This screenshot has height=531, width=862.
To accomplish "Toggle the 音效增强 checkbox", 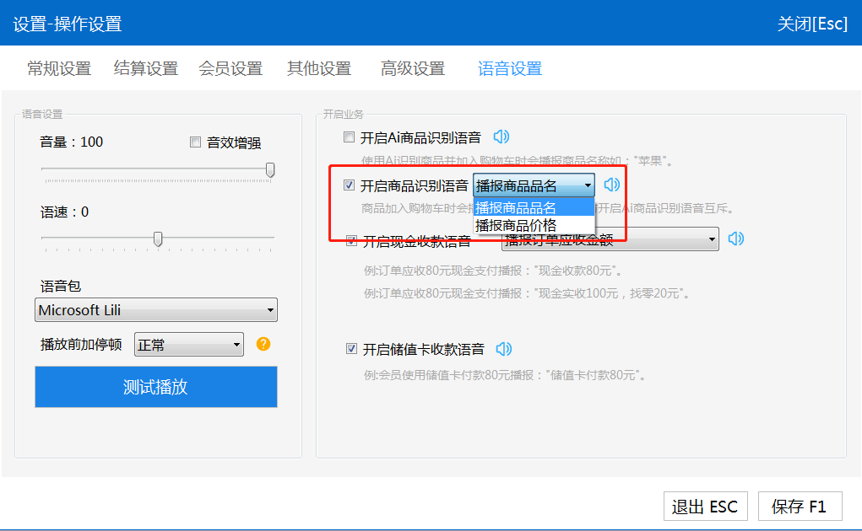I will 196,142.
